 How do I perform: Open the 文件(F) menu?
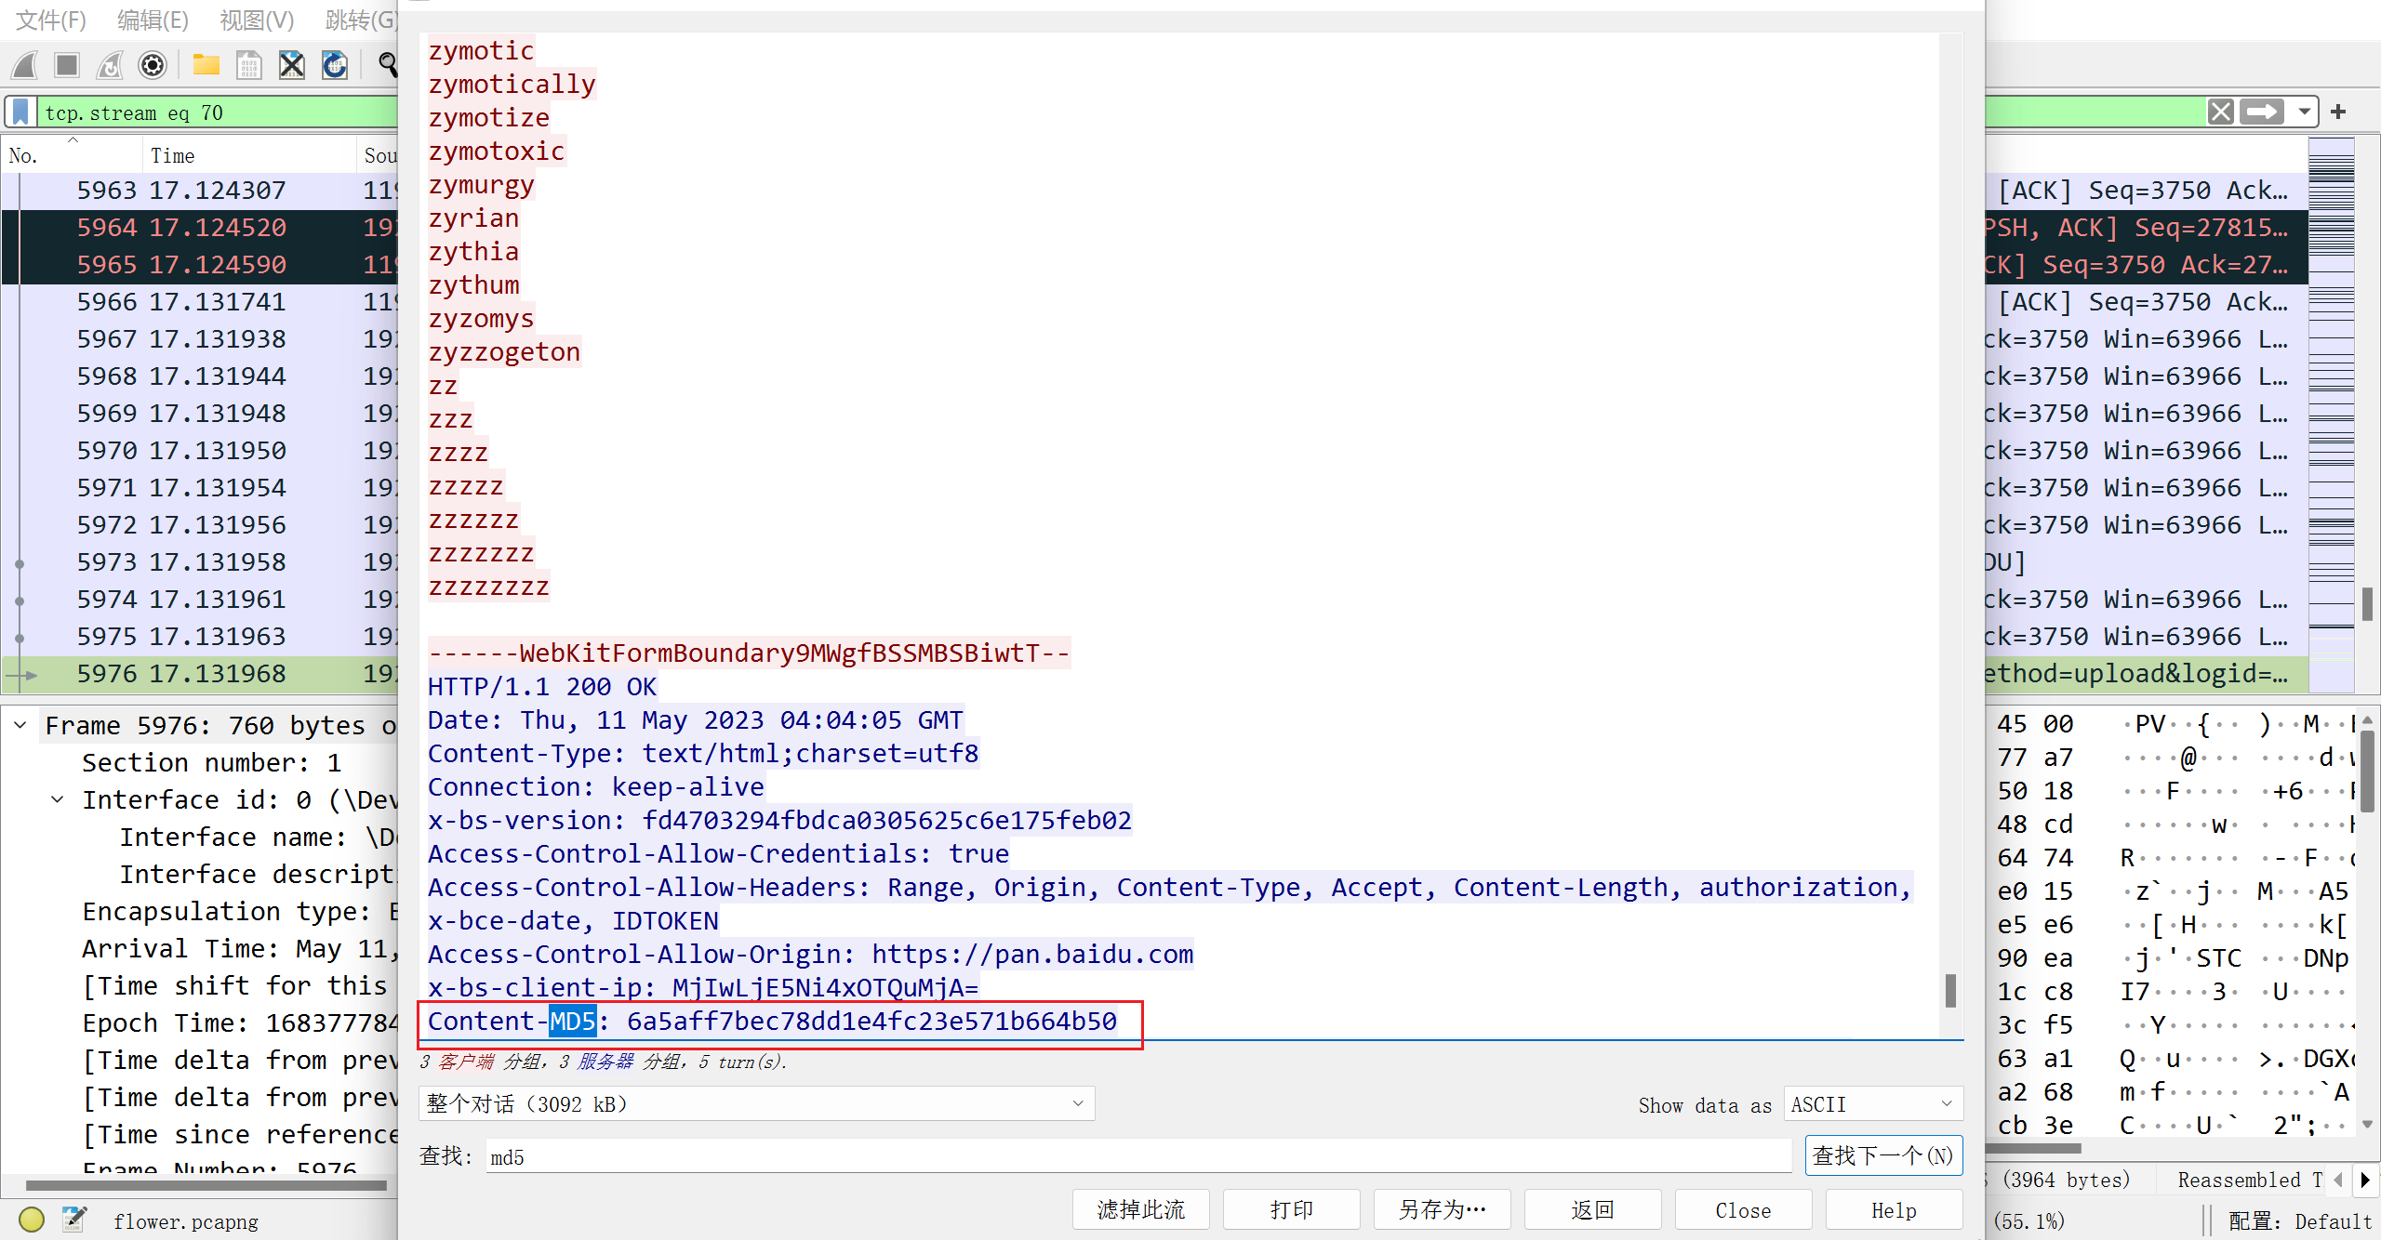coord(52,20)
